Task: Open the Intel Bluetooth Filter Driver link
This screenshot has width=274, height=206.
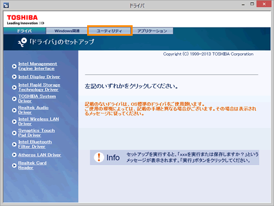Action: (35, 144)
